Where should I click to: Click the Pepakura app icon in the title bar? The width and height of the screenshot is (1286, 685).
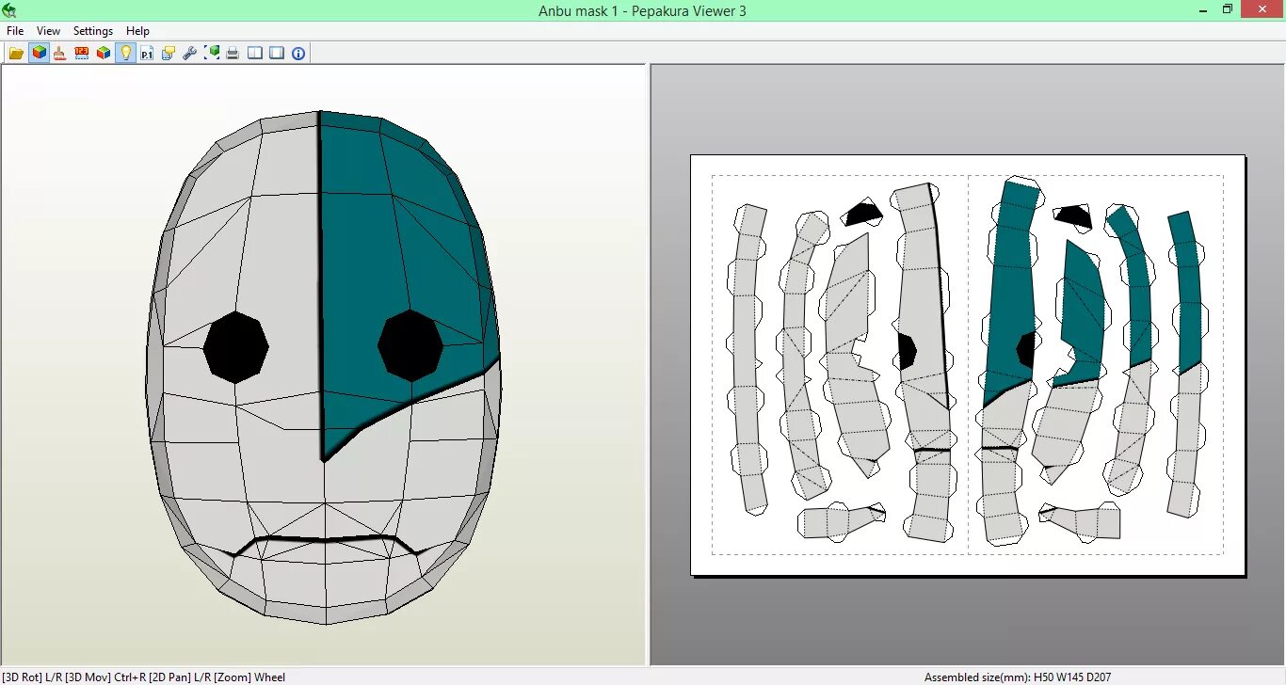click(9, 10)
